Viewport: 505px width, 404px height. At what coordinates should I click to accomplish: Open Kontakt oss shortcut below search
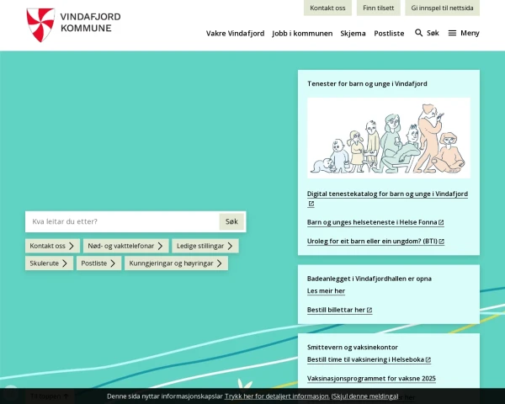click(52, 246)
